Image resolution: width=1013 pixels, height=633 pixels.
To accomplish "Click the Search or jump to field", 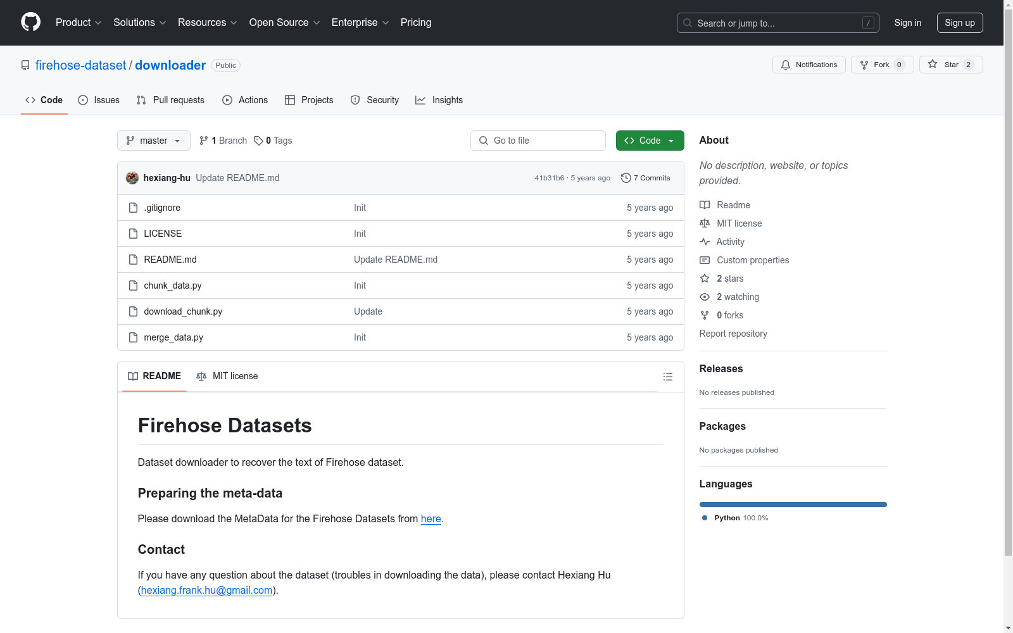I will point(778,23).
